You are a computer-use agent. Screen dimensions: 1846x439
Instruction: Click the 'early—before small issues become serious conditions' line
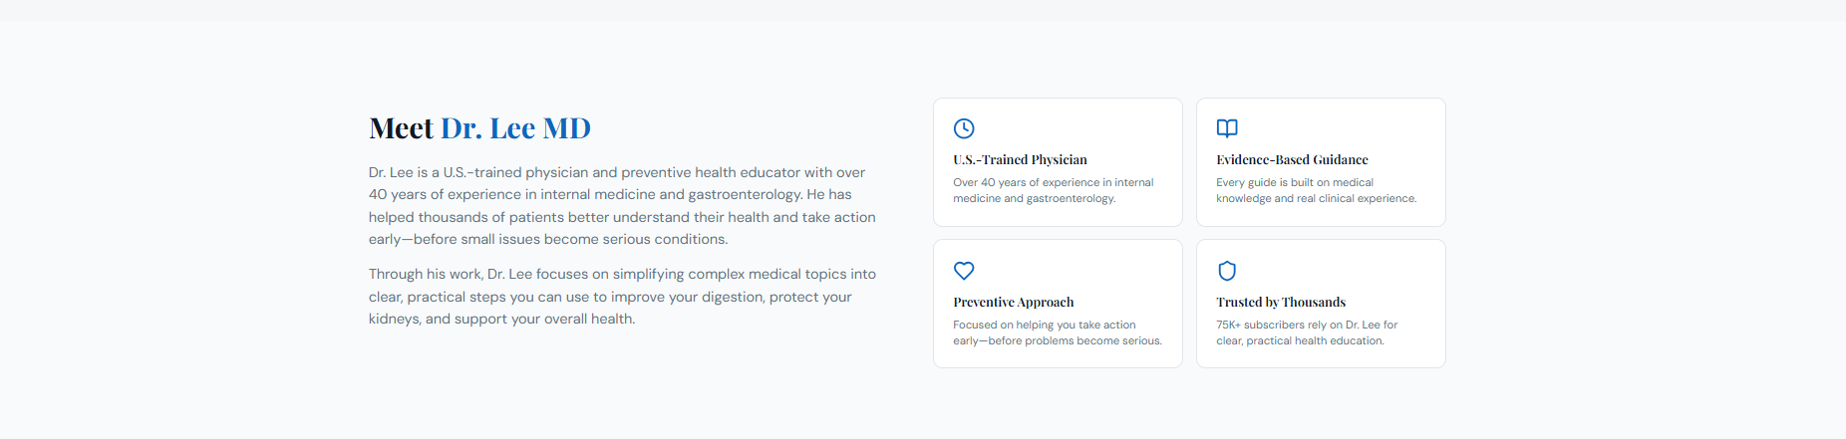tap(548, 239)
